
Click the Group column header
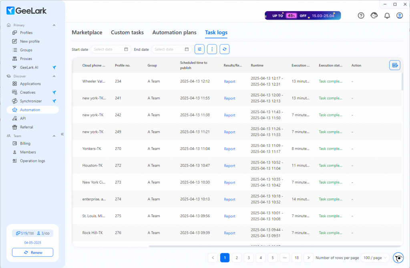(x=152, y=65)
